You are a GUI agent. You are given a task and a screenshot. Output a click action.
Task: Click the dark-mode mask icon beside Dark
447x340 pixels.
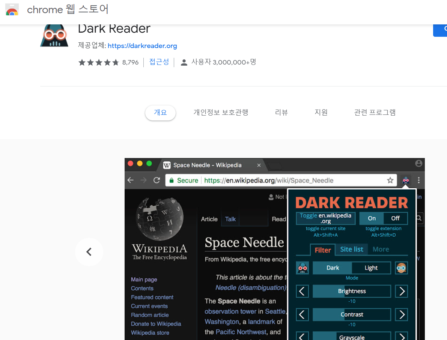tap(303, 268)
